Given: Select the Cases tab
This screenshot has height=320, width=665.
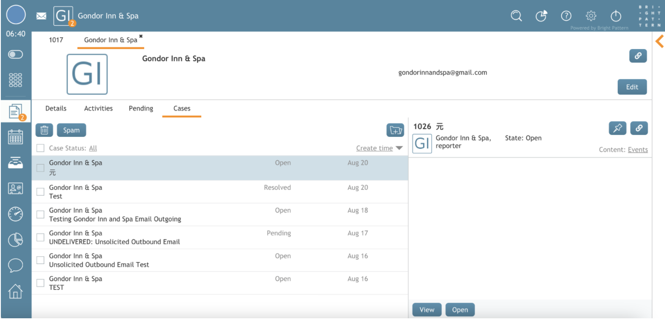Looking at the screenshot, I should (x=182, y=108).
